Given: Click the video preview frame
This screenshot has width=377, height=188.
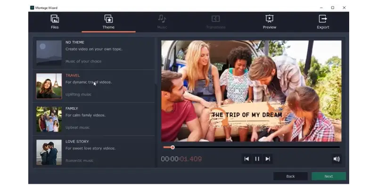Looking at the screenshot, I should [251, 91].
